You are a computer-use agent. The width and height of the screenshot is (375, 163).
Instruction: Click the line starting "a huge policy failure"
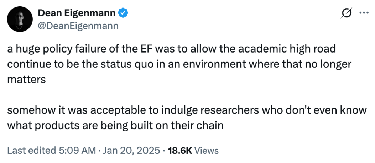click(x=171, y=49)
